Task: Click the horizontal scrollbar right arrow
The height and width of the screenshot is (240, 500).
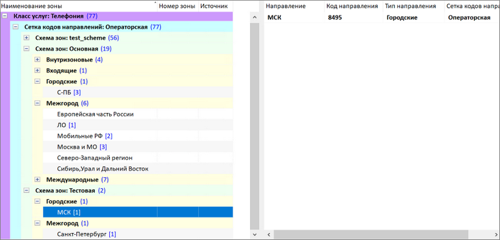Action: (495, 235)
